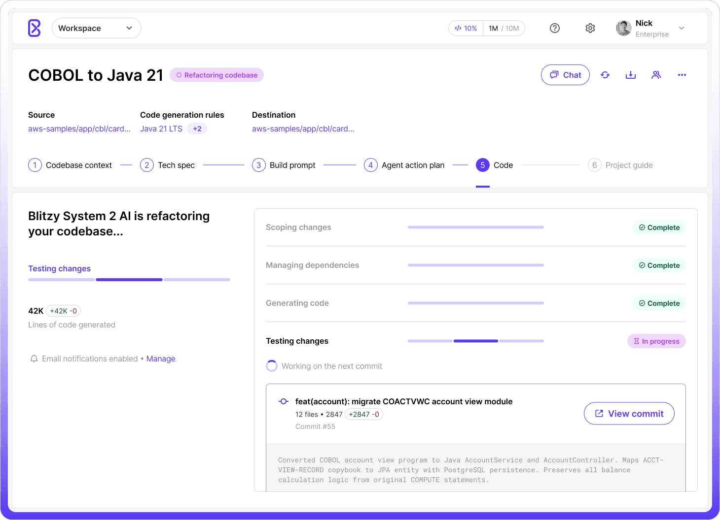Open the Destination repository link
This screenshot has width=720, height=520.
[x=303, y=129]
